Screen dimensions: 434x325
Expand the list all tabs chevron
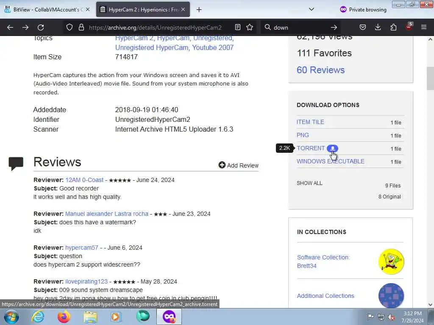click(x=312, y=9)
